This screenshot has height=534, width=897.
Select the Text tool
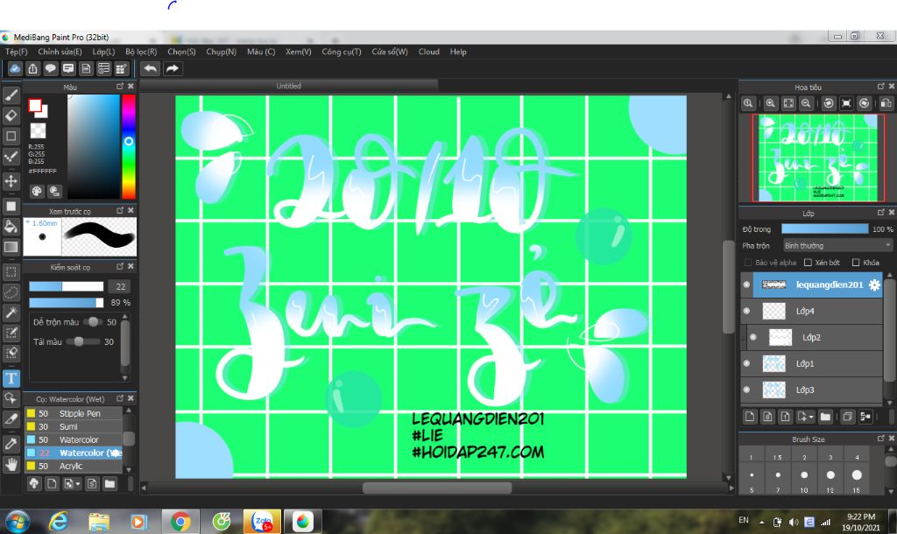coord(11,378)
